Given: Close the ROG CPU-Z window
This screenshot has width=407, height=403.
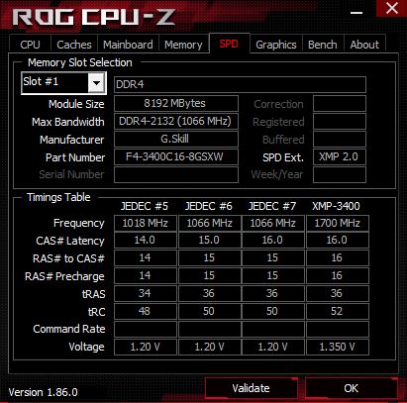Looking at the screenshot, I should tap(392, 8).
